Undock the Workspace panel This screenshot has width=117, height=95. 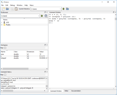click(45, 45)
